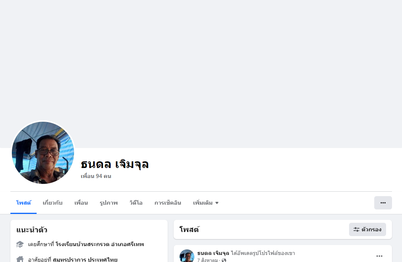View the รูปภาพ tab

(x=109, y=203)
